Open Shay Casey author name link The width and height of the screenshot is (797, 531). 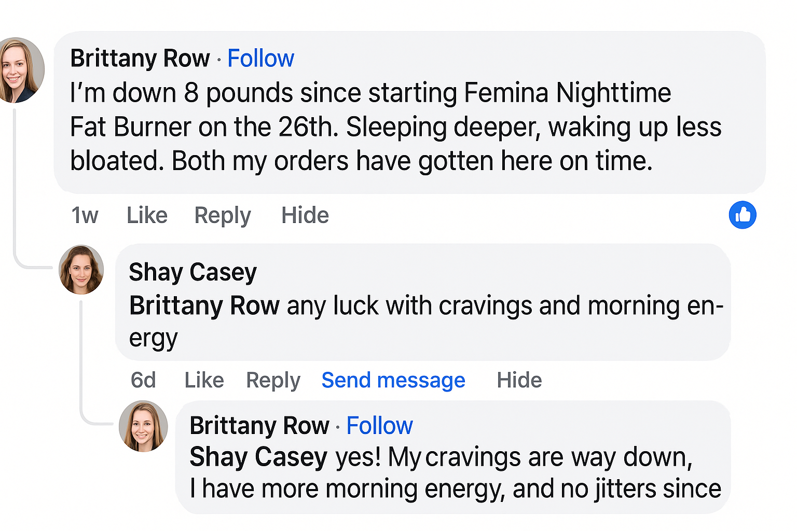(x=193, y=272)
